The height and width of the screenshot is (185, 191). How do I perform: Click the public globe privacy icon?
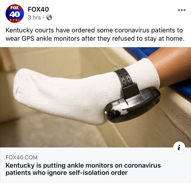[x=49, y=18]
